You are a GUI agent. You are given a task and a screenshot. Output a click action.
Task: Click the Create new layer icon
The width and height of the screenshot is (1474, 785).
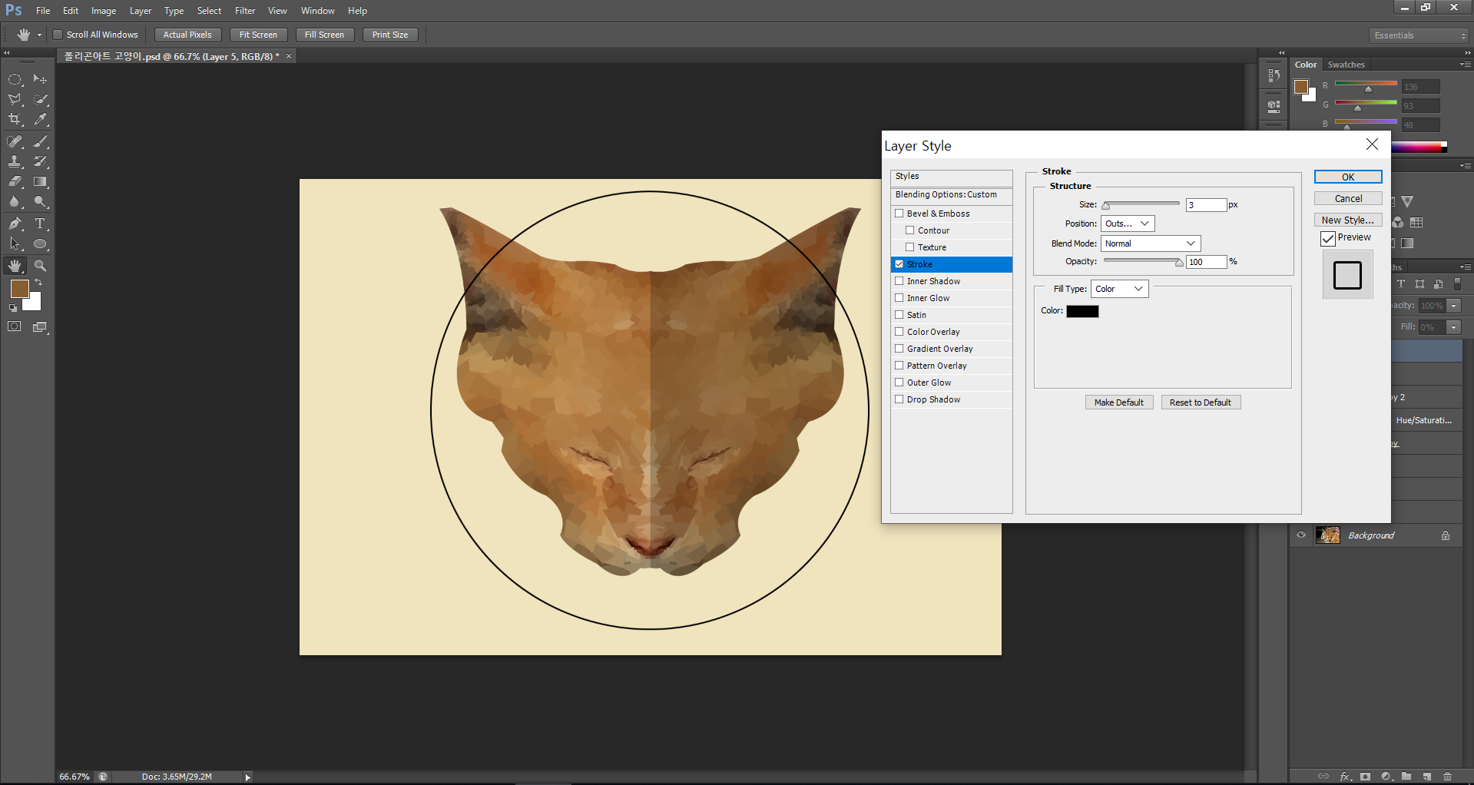tap(1426, 777)
